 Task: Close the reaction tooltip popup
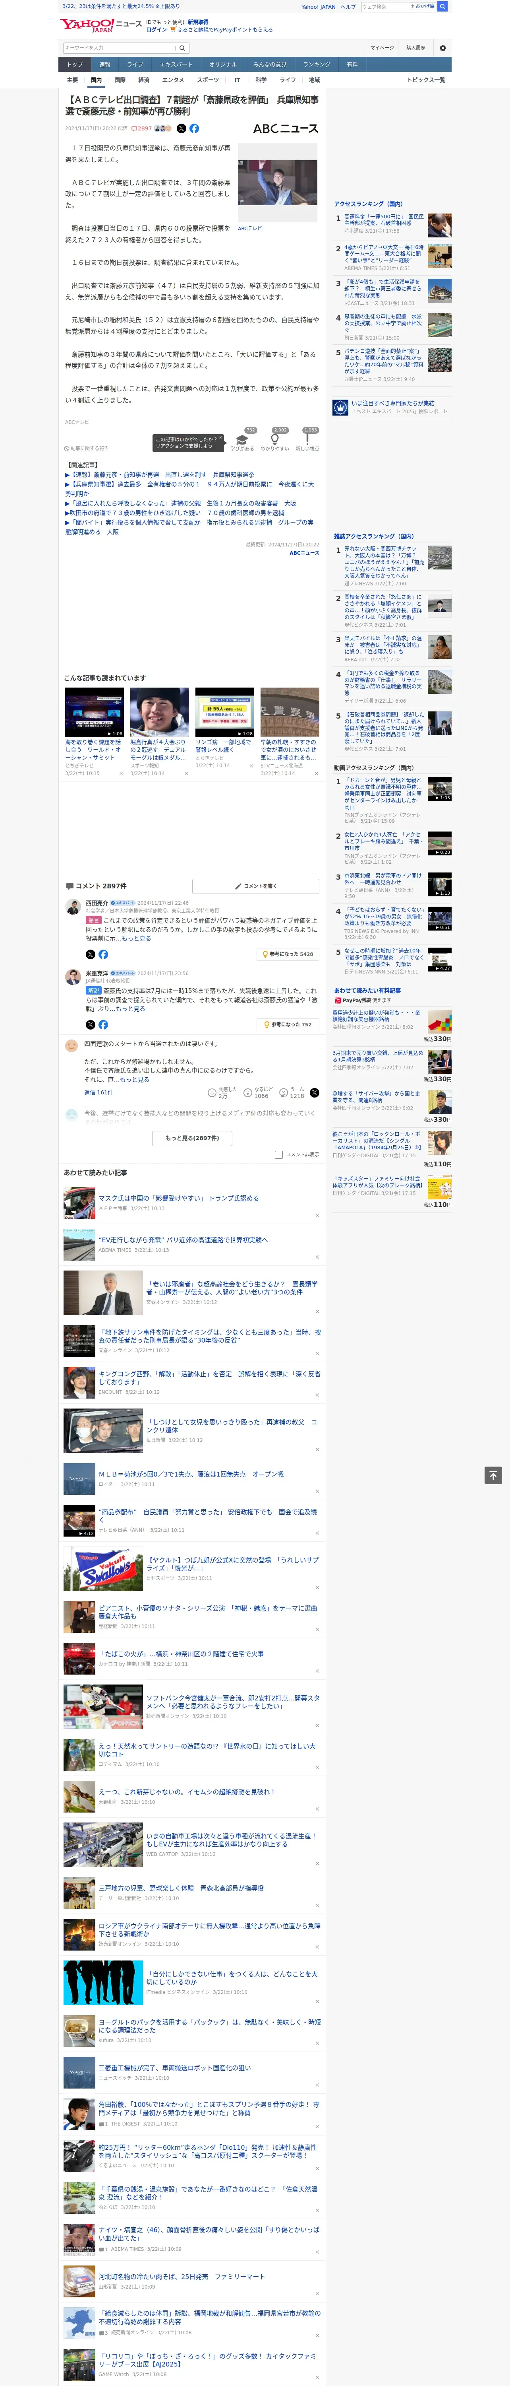[222, 439]
